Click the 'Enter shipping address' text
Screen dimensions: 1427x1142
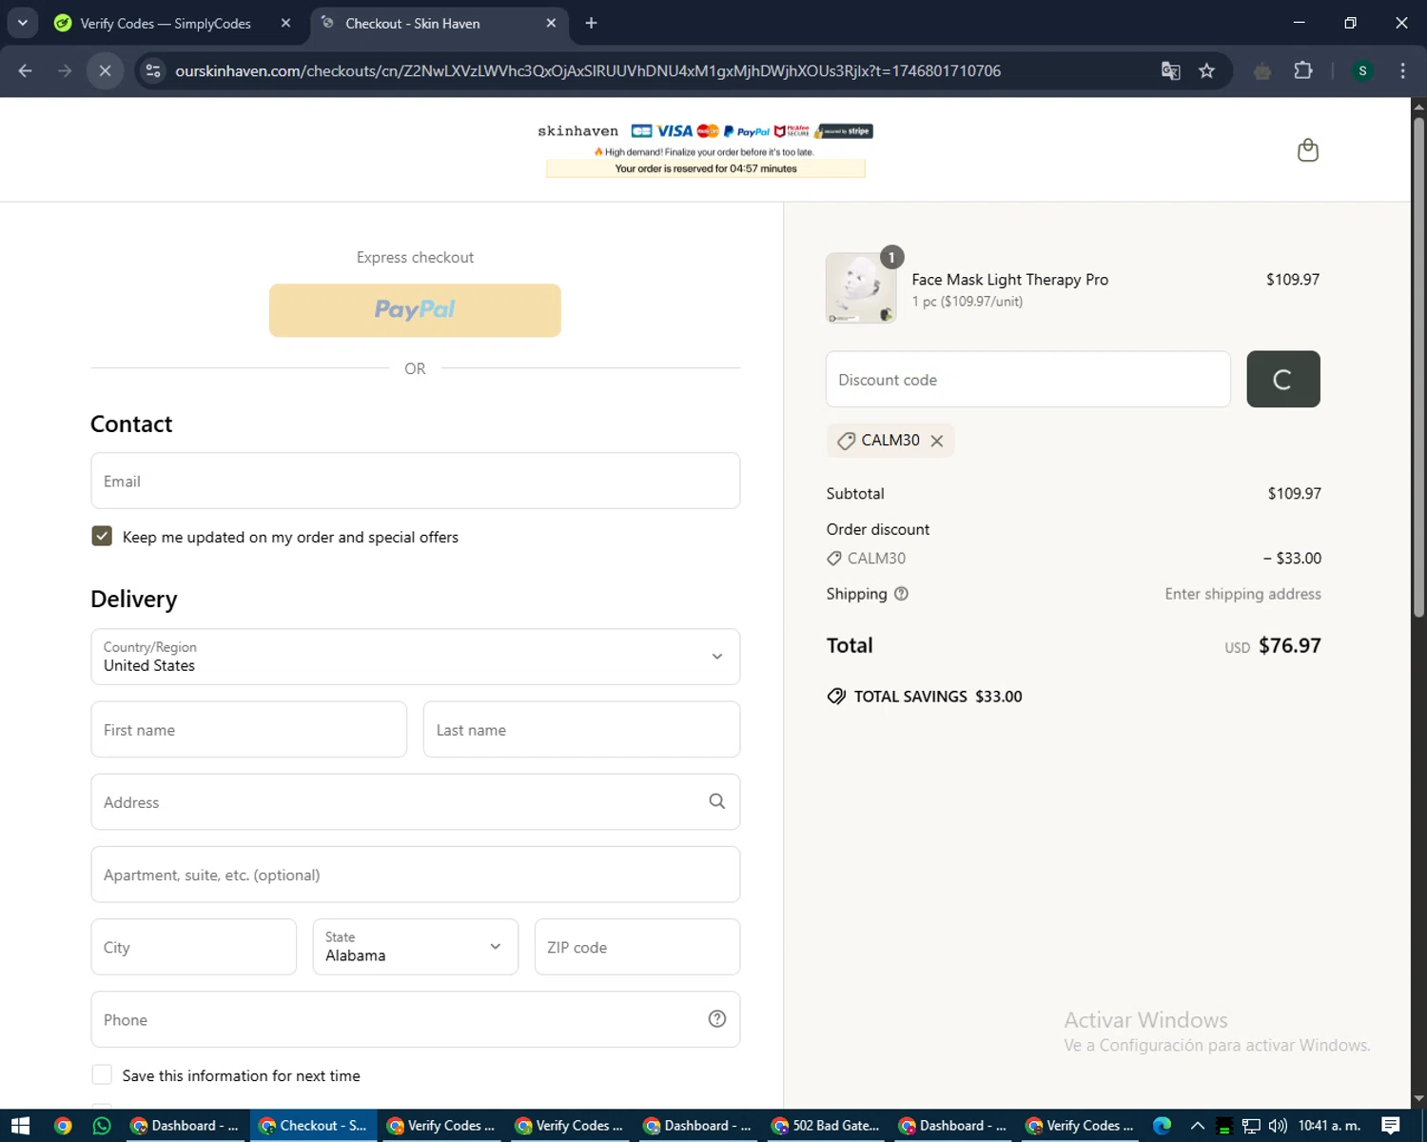(x=1242, y=594)
